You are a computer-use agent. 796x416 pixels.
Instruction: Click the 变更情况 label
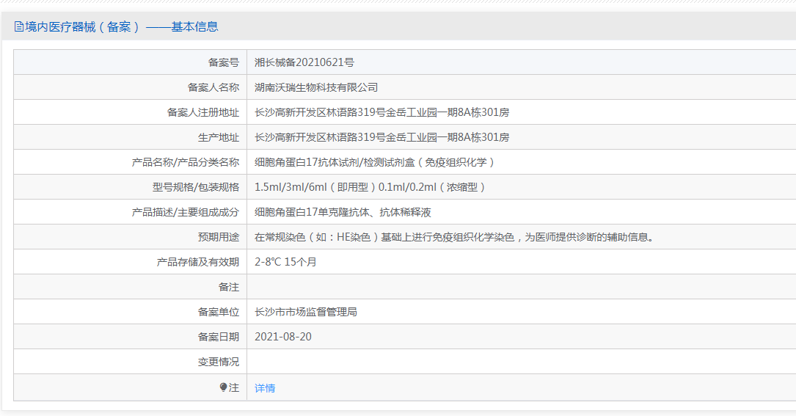(219, 362)
